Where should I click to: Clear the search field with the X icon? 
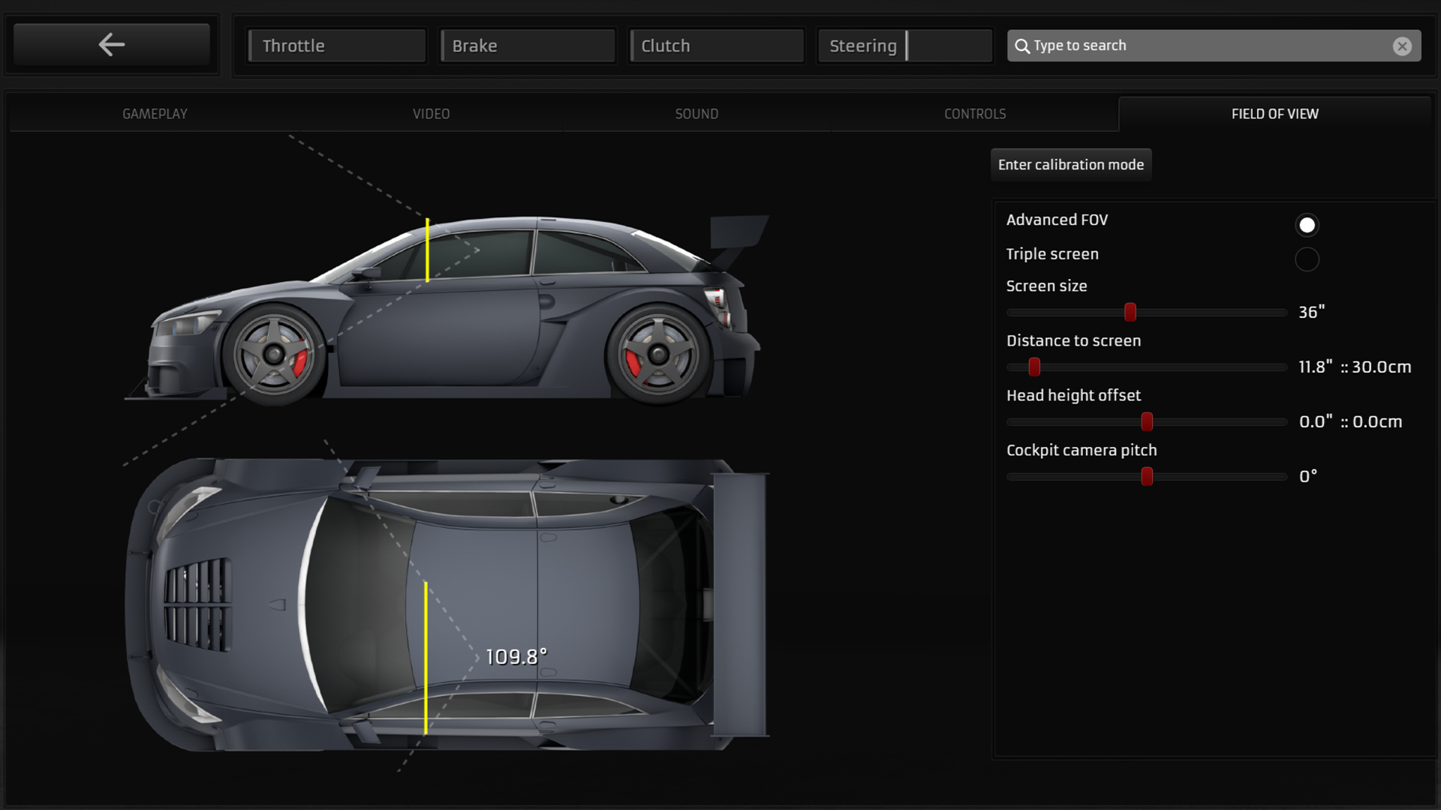click(x=1402, y=46)
